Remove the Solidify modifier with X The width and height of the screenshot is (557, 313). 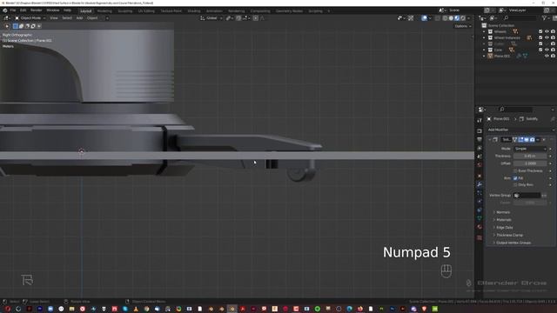[x=544, y=139]
